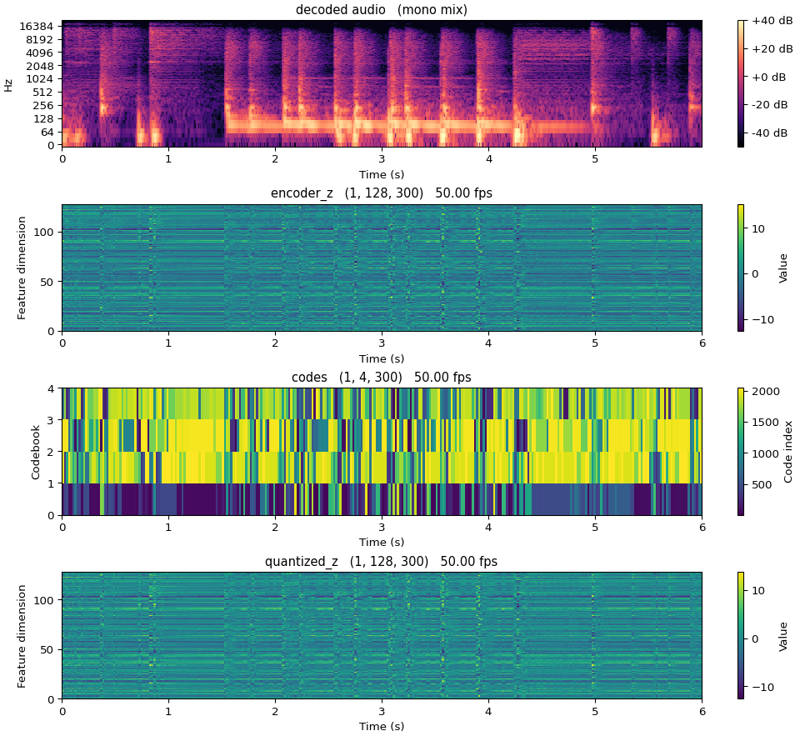Click the '2000' code index tick
This screenshot has width=800, height=736.
767,392
